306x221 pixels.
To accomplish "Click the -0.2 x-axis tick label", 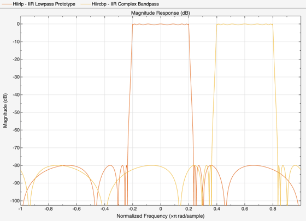I will pos(133,208).
